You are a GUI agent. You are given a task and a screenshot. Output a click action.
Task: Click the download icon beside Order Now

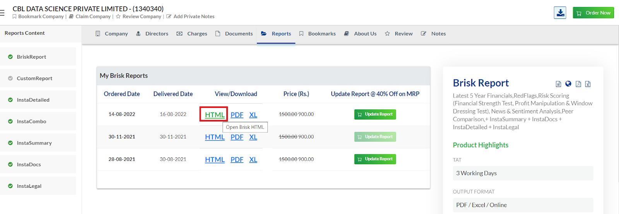click(560, 13)
